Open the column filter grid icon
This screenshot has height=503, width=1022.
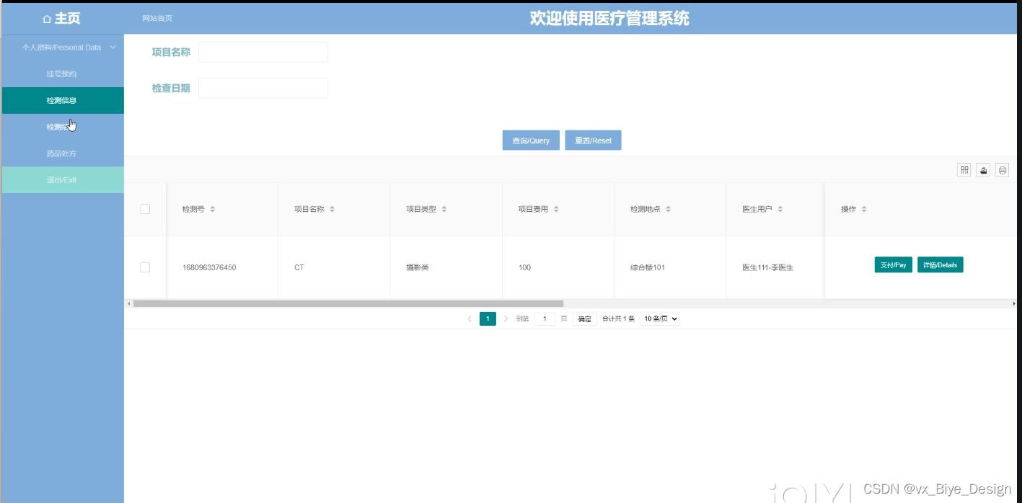[x=964, y=170]
